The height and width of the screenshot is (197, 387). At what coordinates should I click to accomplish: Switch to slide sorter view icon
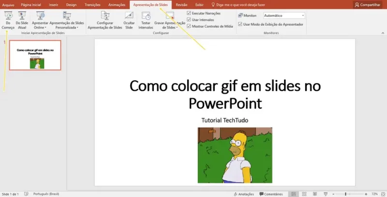coord(304,194)
